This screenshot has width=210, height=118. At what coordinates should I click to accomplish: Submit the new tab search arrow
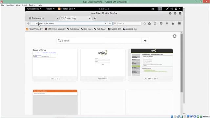pyautogui.click(x=145, y=41)
